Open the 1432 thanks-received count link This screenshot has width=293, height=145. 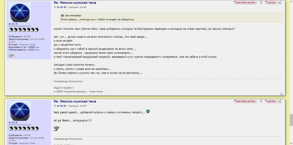31,50
